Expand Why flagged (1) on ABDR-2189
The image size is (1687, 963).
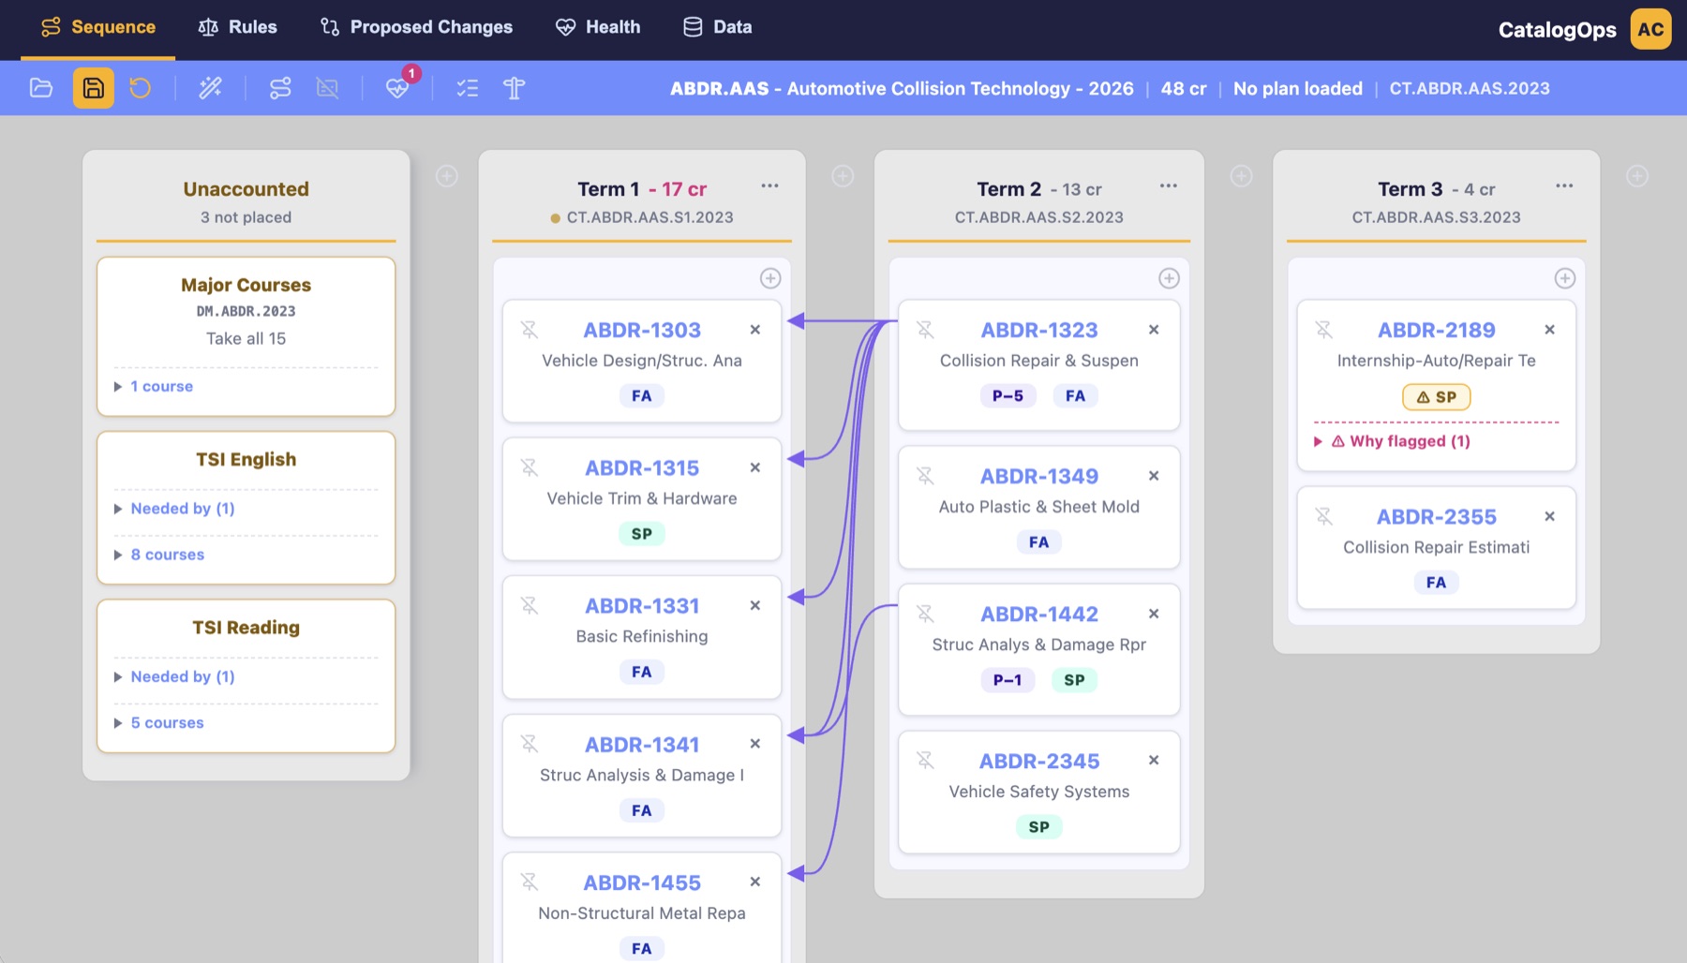1393,441
